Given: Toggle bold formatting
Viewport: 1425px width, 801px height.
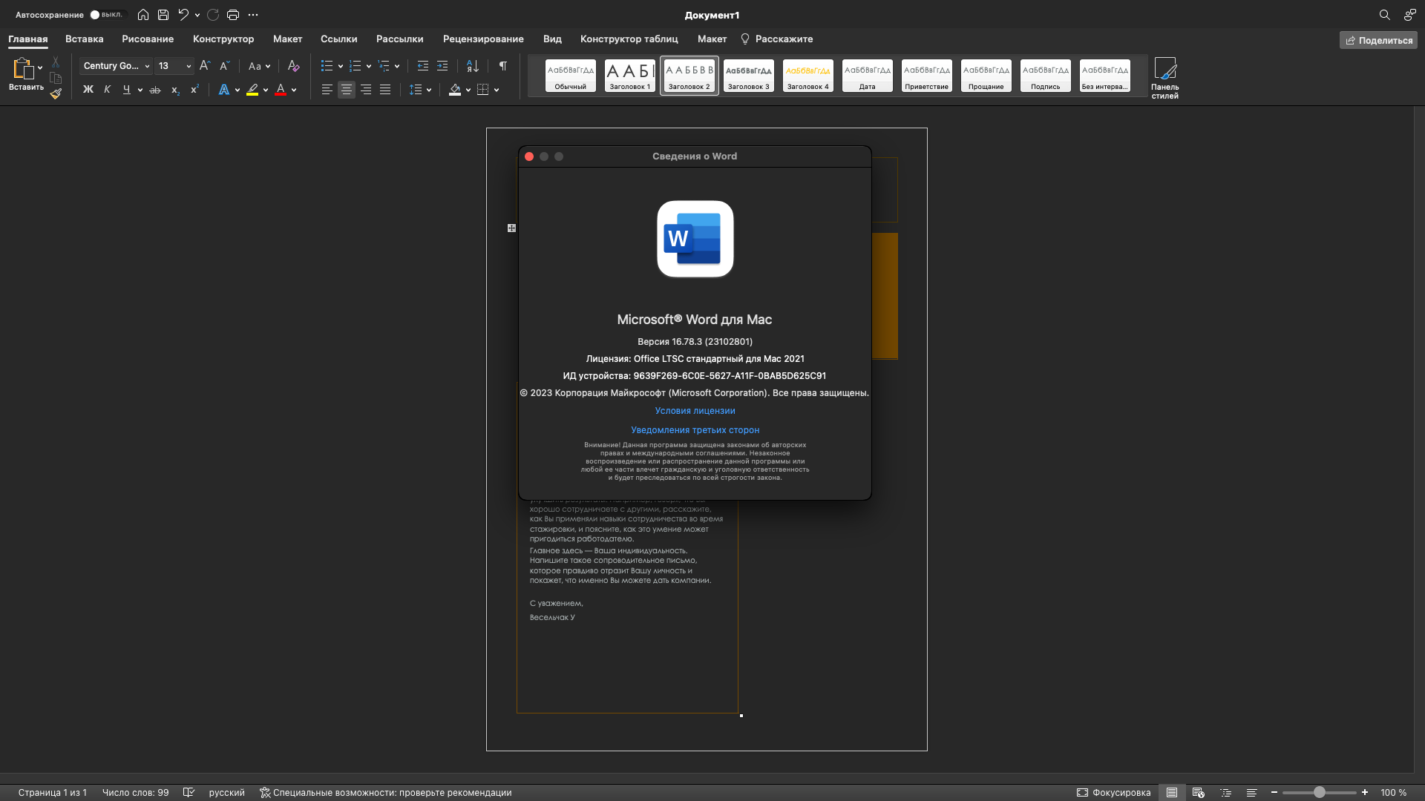Looking at the screenshot, I should 88,90.
